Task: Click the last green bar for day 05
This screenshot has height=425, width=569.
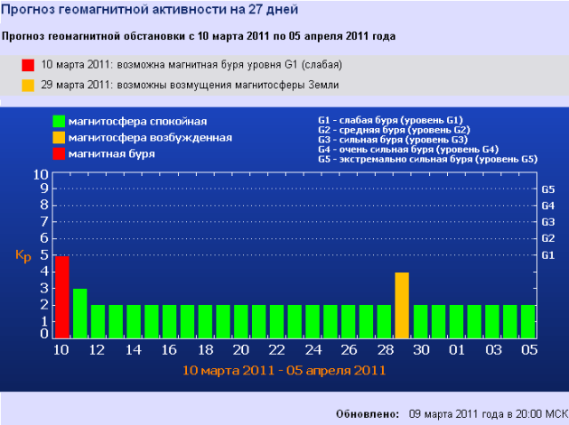Action: click(527, 320)
